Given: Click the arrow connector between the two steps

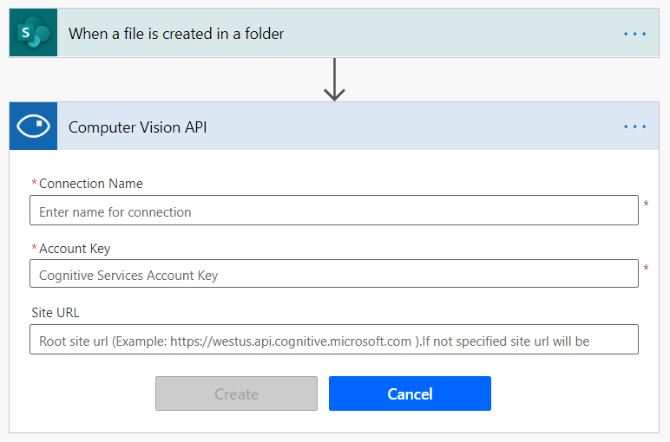Looking at the screenshot, I should pyautogui.click(x=334, y=81).
